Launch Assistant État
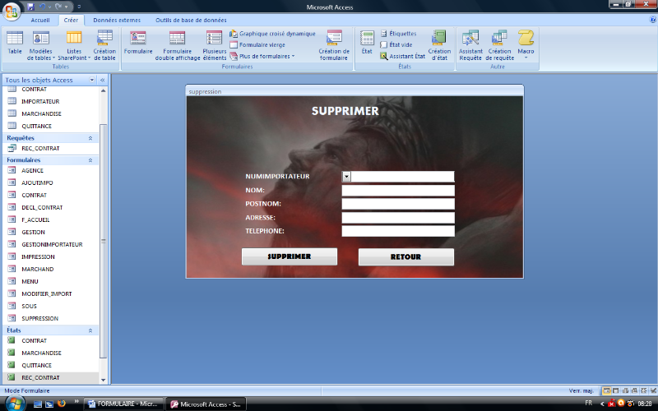658x411 pixels. point(402,56)
